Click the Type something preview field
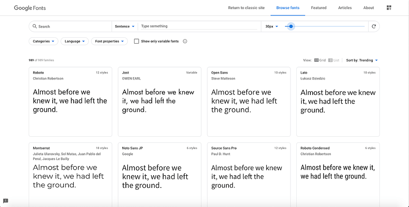Viewport: 409px width, 207px height. [x=199, y=26]
